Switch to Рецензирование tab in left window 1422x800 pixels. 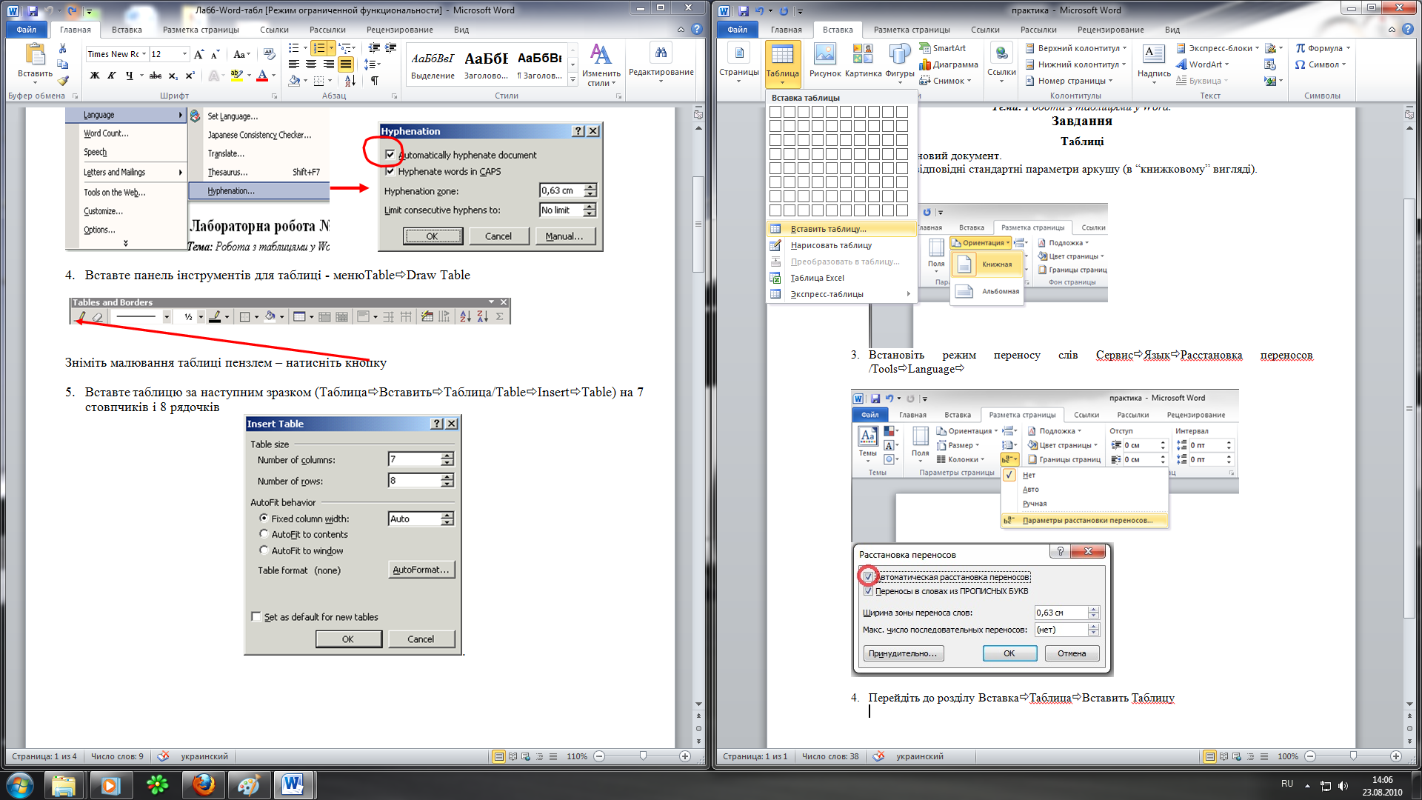(399, 30)
